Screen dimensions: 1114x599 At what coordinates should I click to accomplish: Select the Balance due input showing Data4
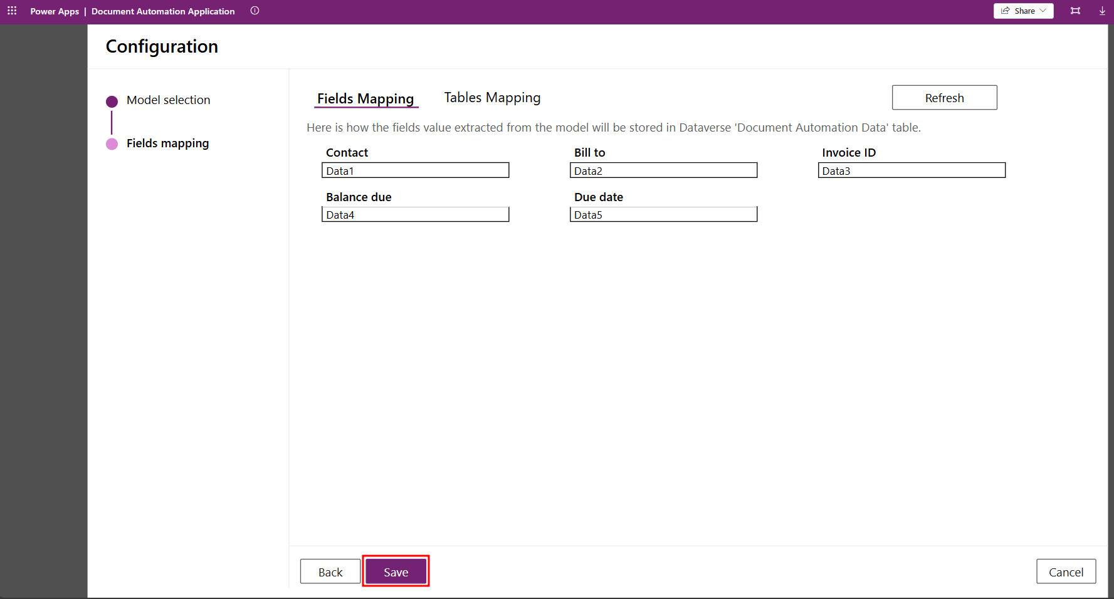(x=415, y=214)
